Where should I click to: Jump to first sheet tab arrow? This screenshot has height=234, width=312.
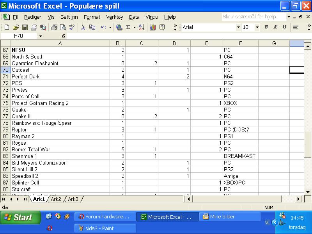4,199
